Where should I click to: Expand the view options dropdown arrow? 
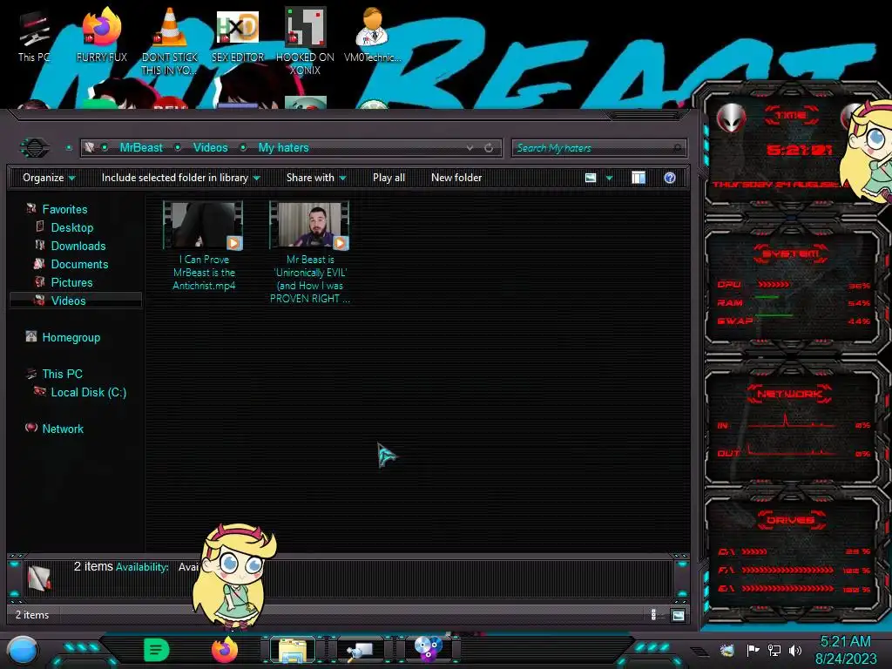609,178
